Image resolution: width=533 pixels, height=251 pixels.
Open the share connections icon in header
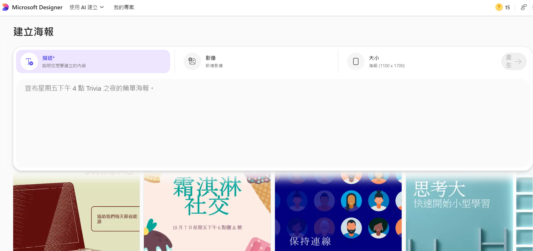[x=524, y=7]
